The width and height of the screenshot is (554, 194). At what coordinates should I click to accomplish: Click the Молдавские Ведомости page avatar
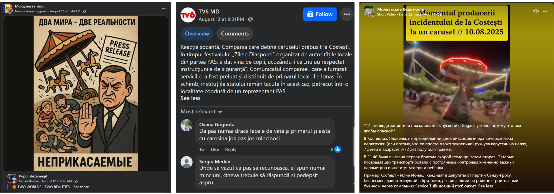point(369,12)
